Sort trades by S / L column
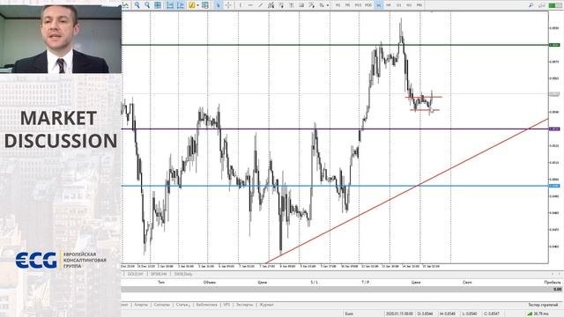Image resolution: width=564 pixels, height=317 pixels. tap(314, 282)
